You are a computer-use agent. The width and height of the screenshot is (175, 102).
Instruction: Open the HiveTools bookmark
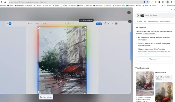[x=29, y=5]
